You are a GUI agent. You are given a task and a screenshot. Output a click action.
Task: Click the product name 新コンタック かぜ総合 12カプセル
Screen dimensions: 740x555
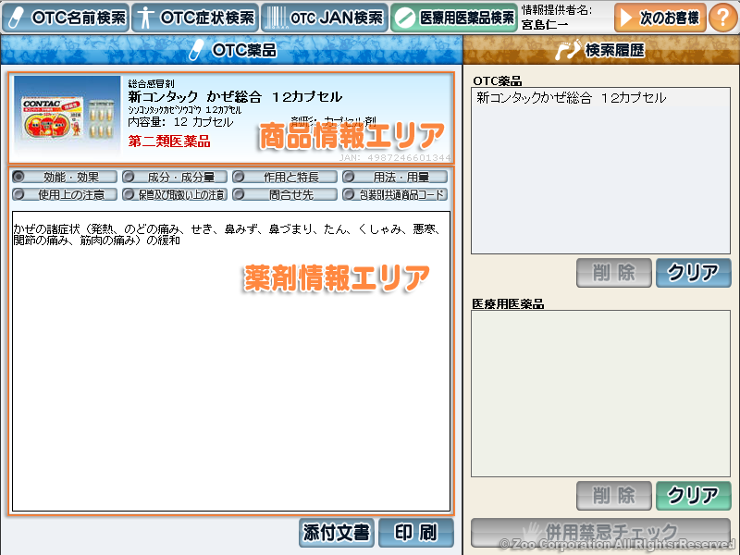pos(235,97)
